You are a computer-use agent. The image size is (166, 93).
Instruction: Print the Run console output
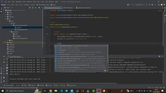tap(7, 71)
